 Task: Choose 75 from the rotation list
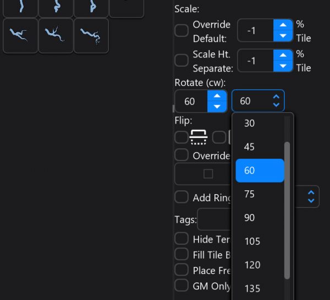pos(260,194)
